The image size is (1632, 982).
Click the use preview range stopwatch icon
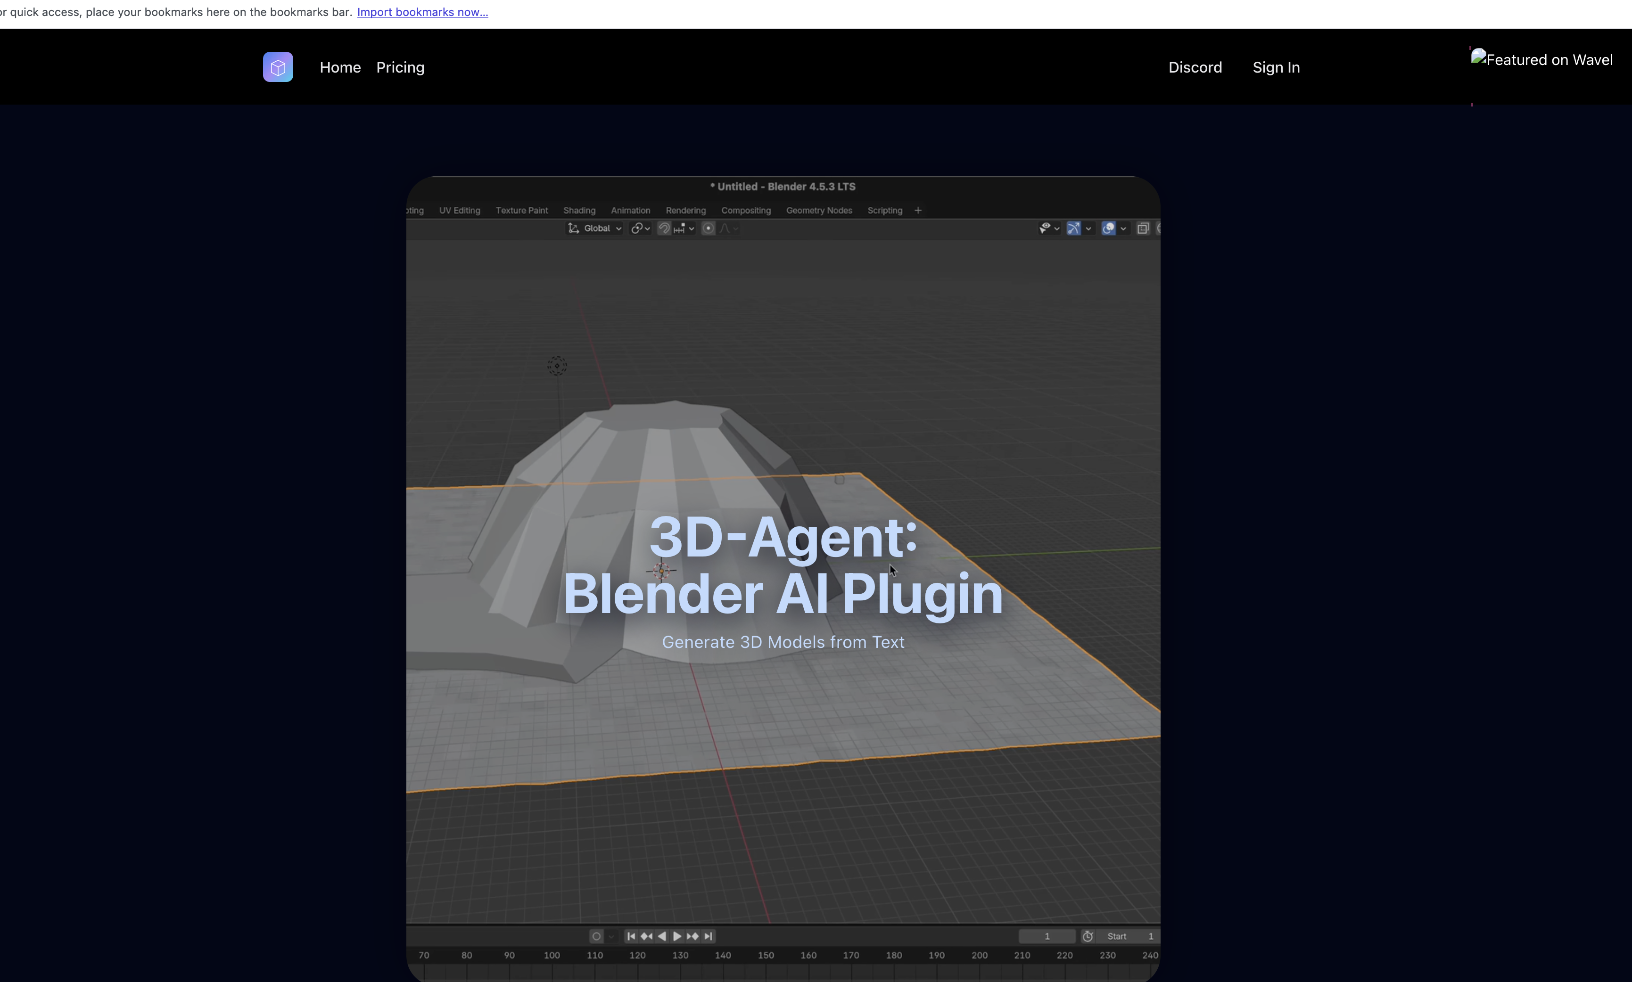1088,936
